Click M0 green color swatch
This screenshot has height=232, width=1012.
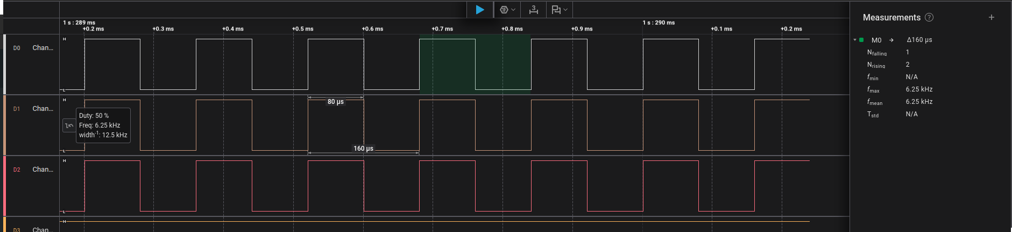tap(861, 40)
